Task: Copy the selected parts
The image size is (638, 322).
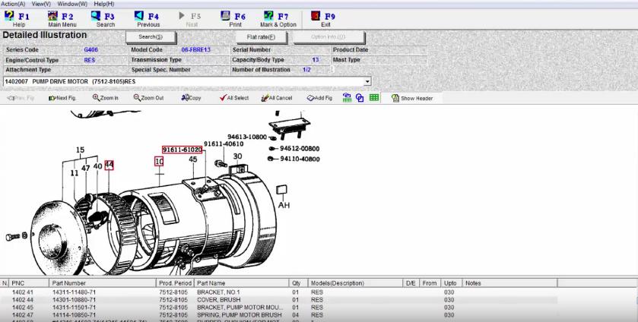Action: tap(191, 98)
